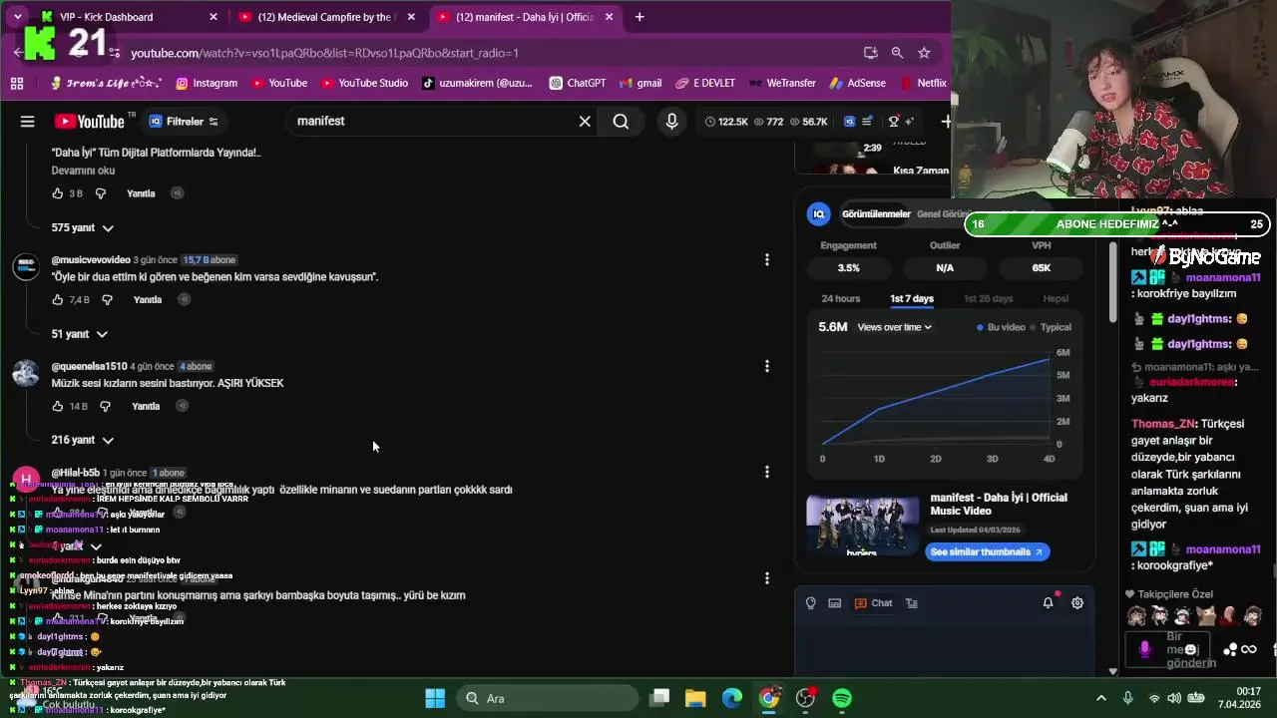Open the Instagram bookmark
The width and height of the screenshot is (1277, 718).
coord(207,83)
